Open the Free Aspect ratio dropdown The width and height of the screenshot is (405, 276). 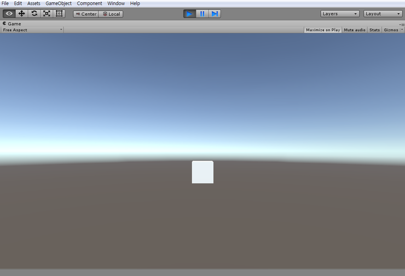(x=32, y=30)
